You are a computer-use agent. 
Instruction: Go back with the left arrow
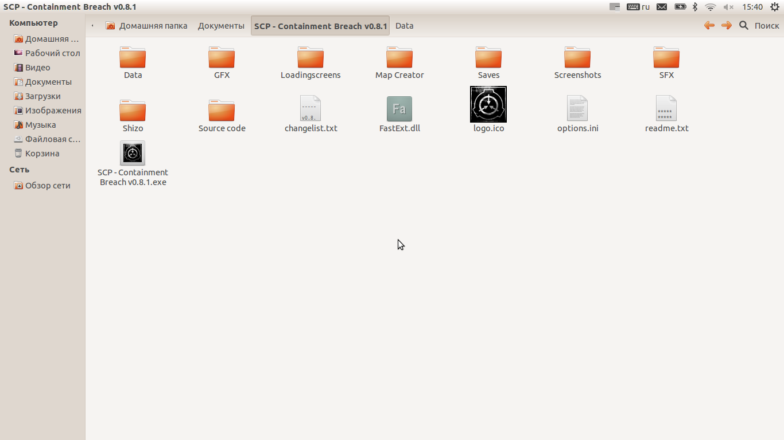(x=709, y=25)
